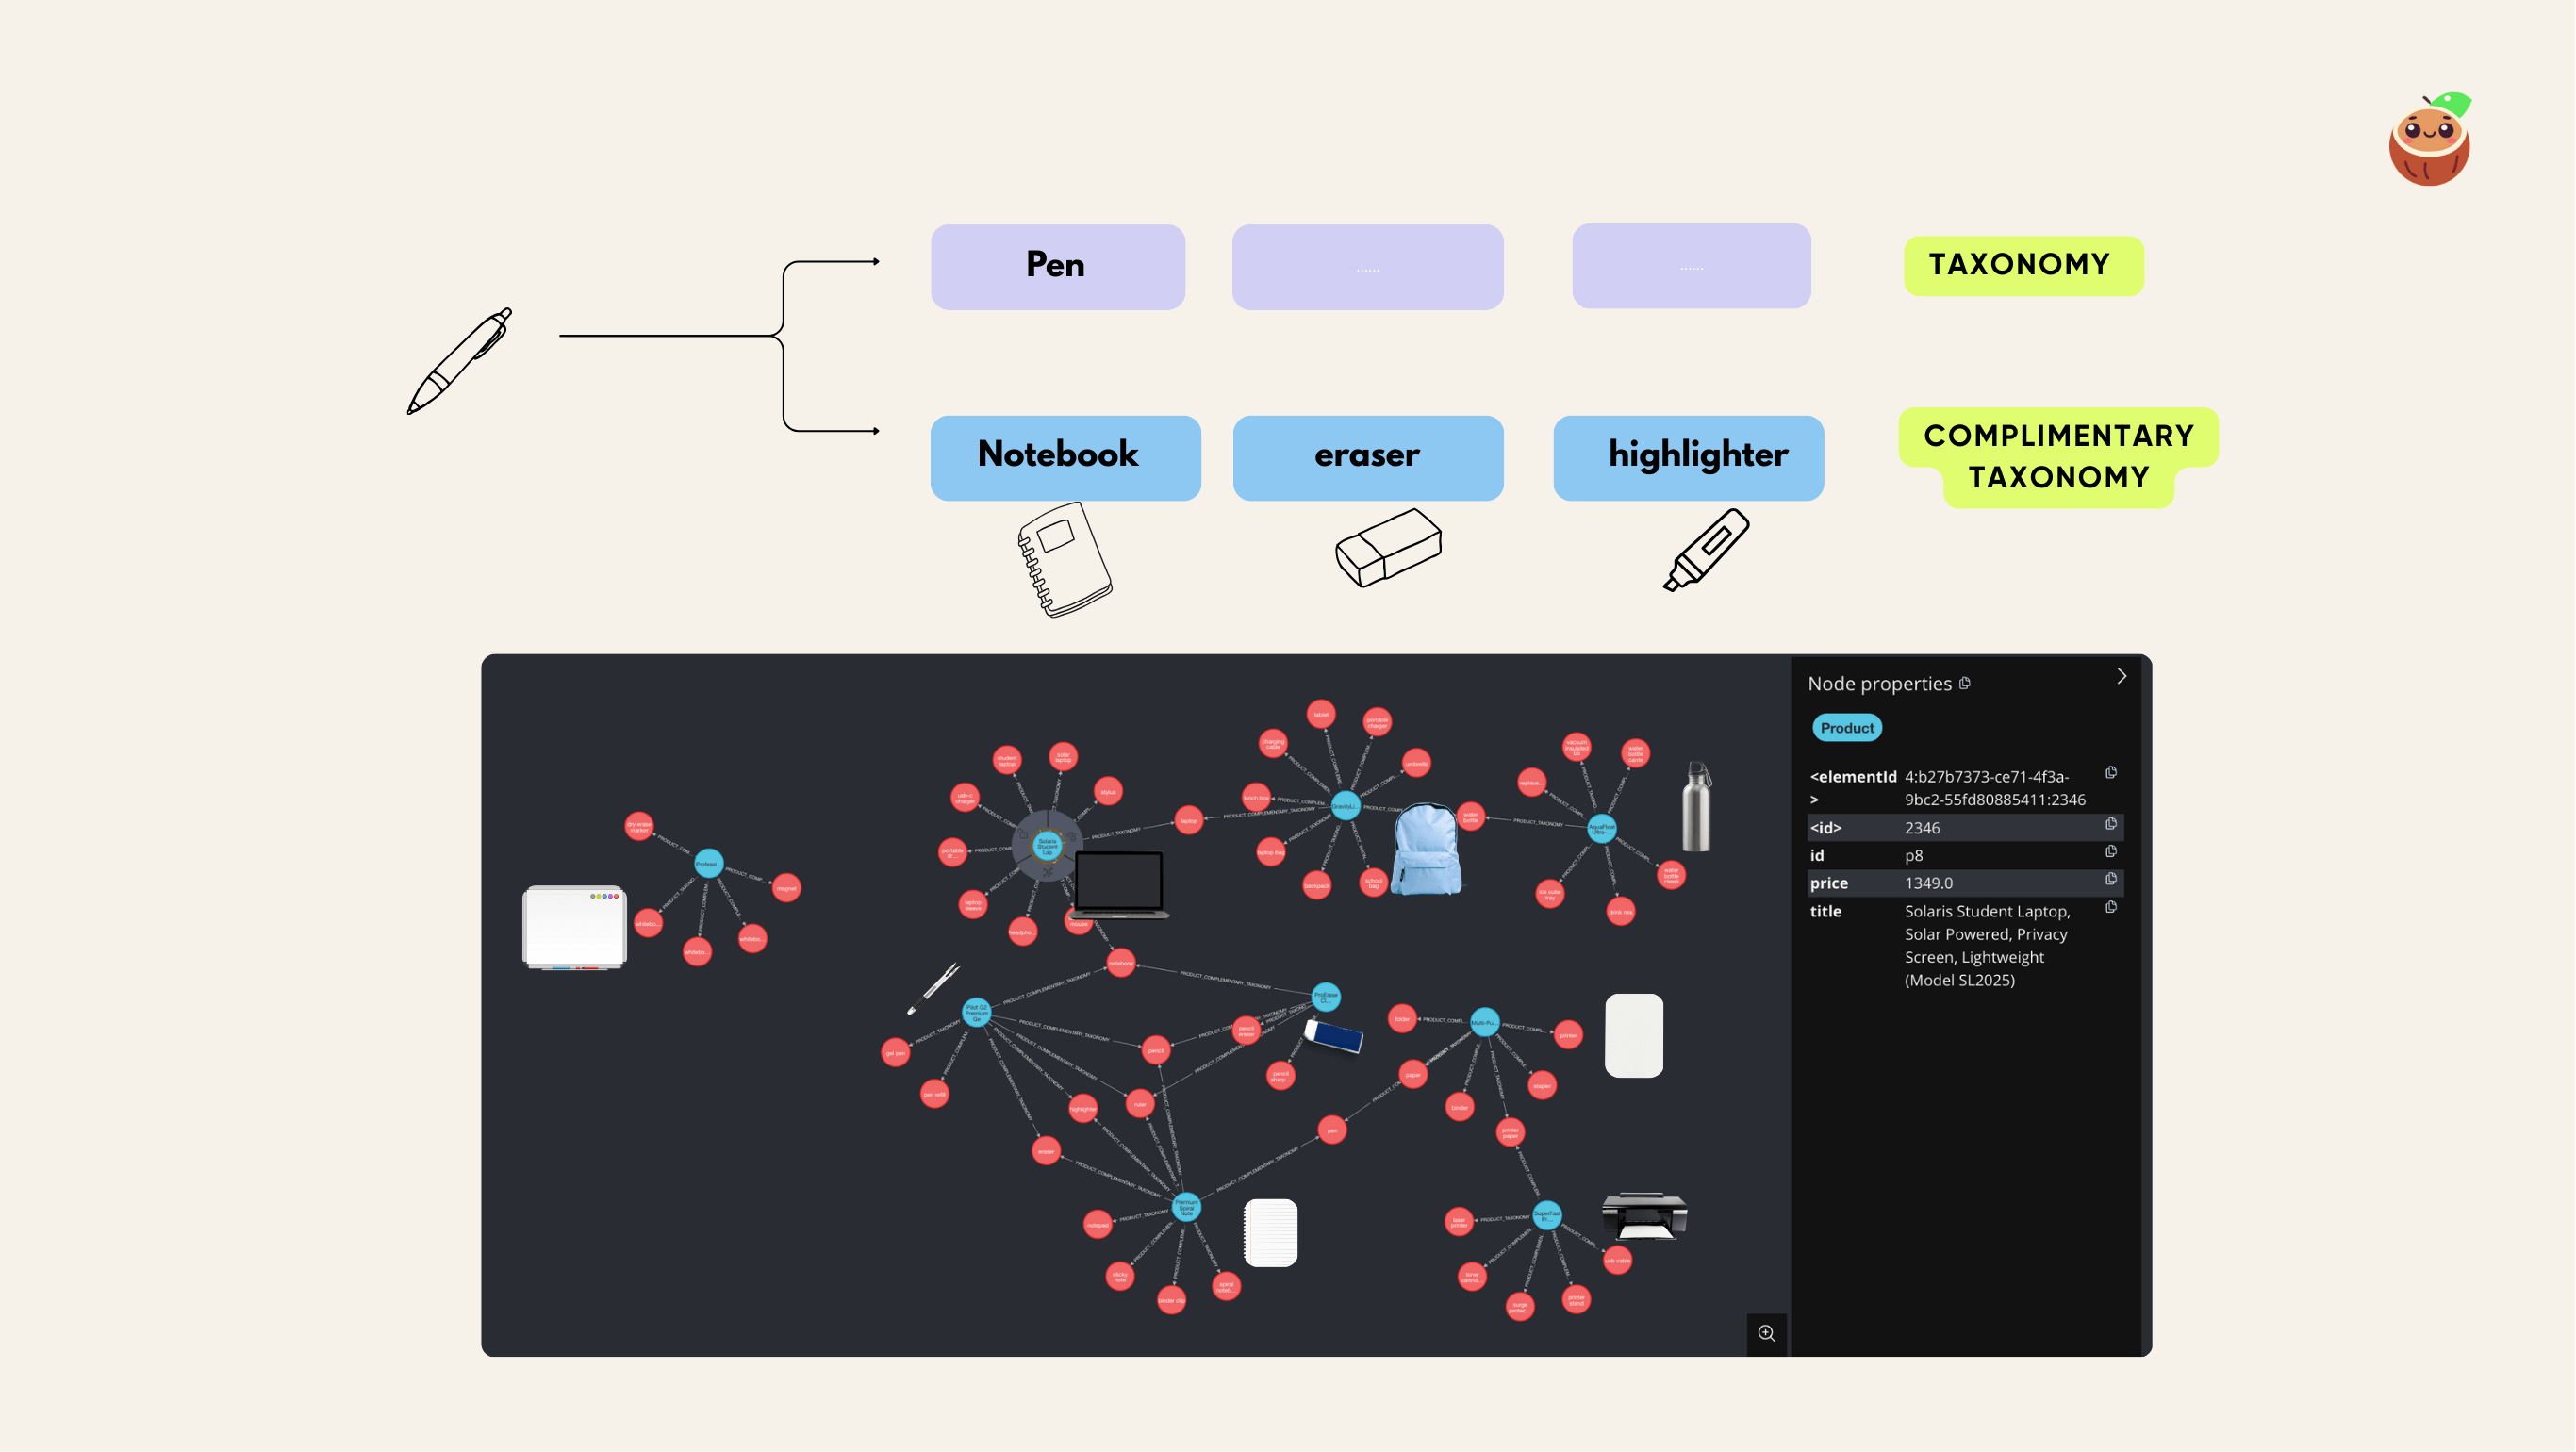The width and height of the screenshot is (2576, 1452).
Task: Collapse the Node properties panel with the chevron
Action: pos(2122,676)
